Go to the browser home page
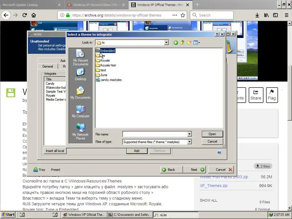The image size is (292, 219). coord(34,15)
